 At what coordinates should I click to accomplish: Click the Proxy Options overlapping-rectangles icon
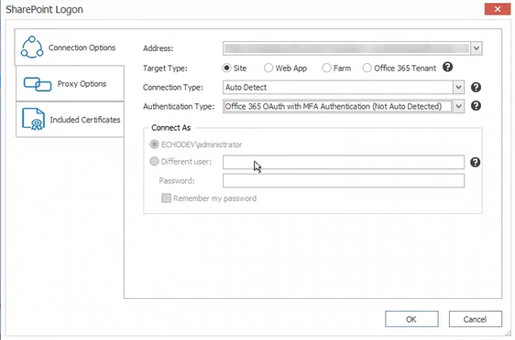[38, 84]
